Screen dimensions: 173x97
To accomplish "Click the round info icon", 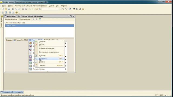I will point(83,9).
